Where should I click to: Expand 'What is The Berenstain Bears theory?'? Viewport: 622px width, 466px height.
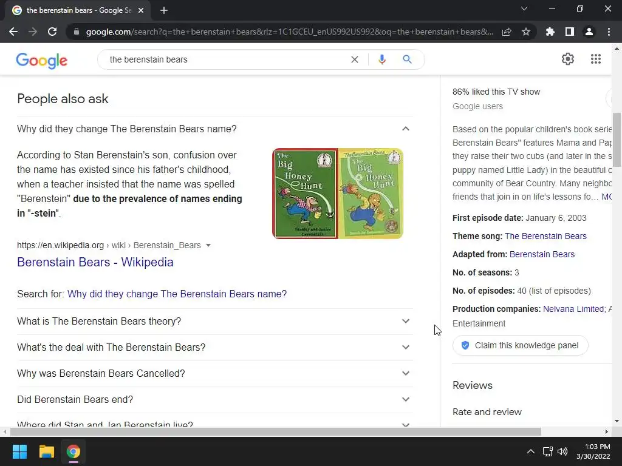[x=215, y=322]
